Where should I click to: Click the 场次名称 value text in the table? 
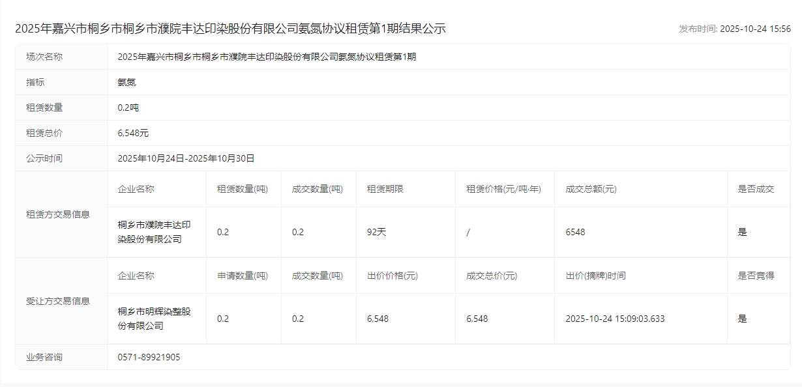[x=267, y=57]
